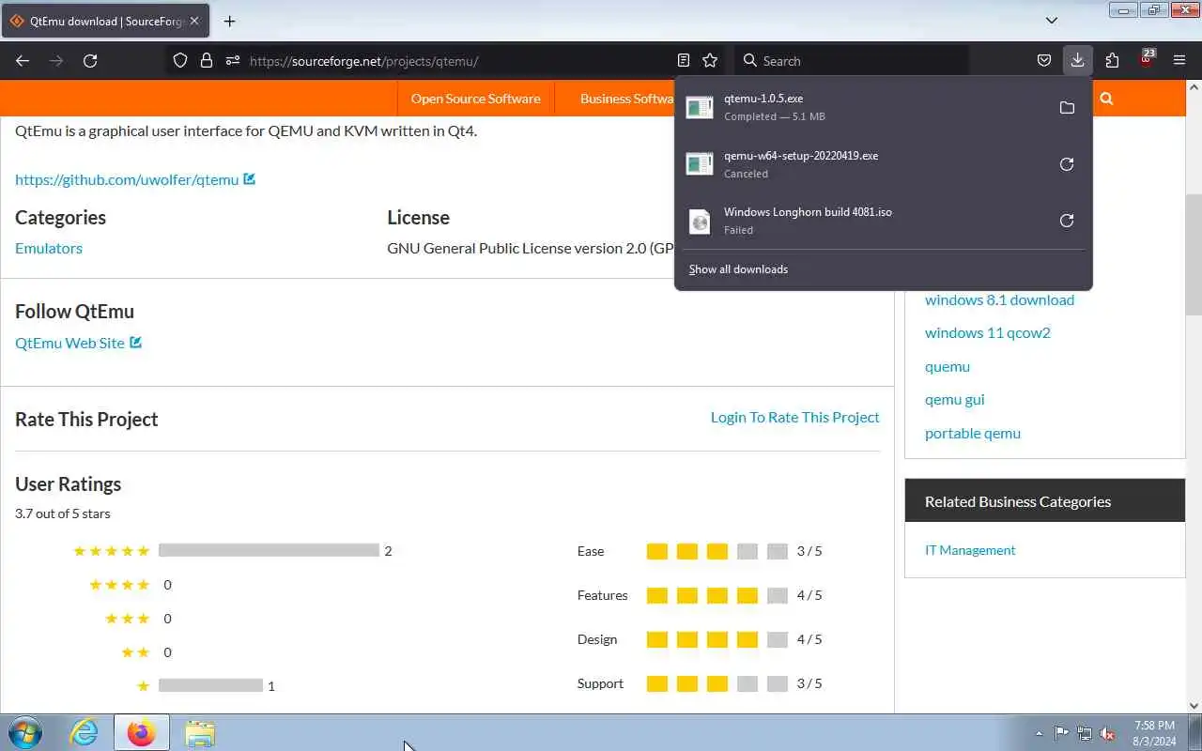Viewport: 1202px width, 751px height.
Task: Open the qemu gui link
Action: [x=954, y=399]
